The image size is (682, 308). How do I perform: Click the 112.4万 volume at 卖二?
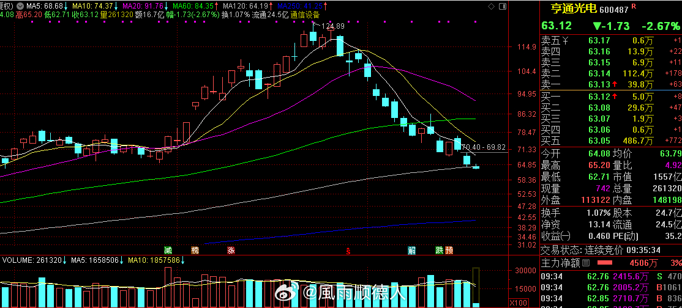(x=638, y=73)
